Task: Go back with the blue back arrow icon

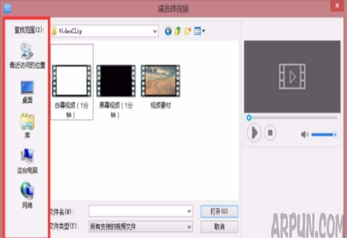Action: [x=168, y=31]
